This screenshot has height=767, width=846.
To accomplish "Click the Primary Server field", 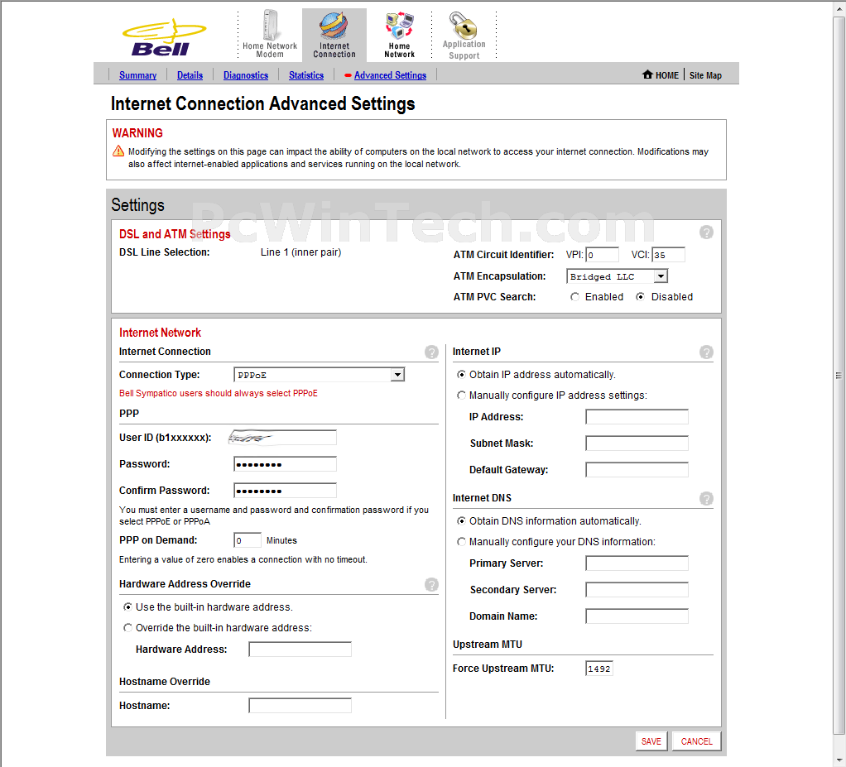I will point(637,563).
